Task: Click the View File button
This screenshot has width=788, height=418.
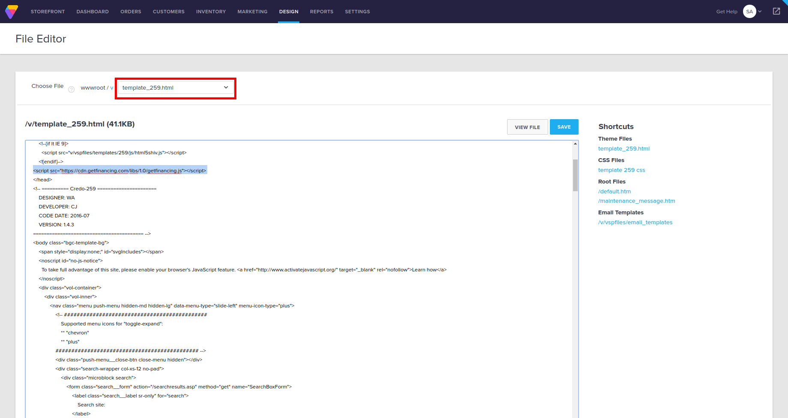Action: tap(528, 127)
